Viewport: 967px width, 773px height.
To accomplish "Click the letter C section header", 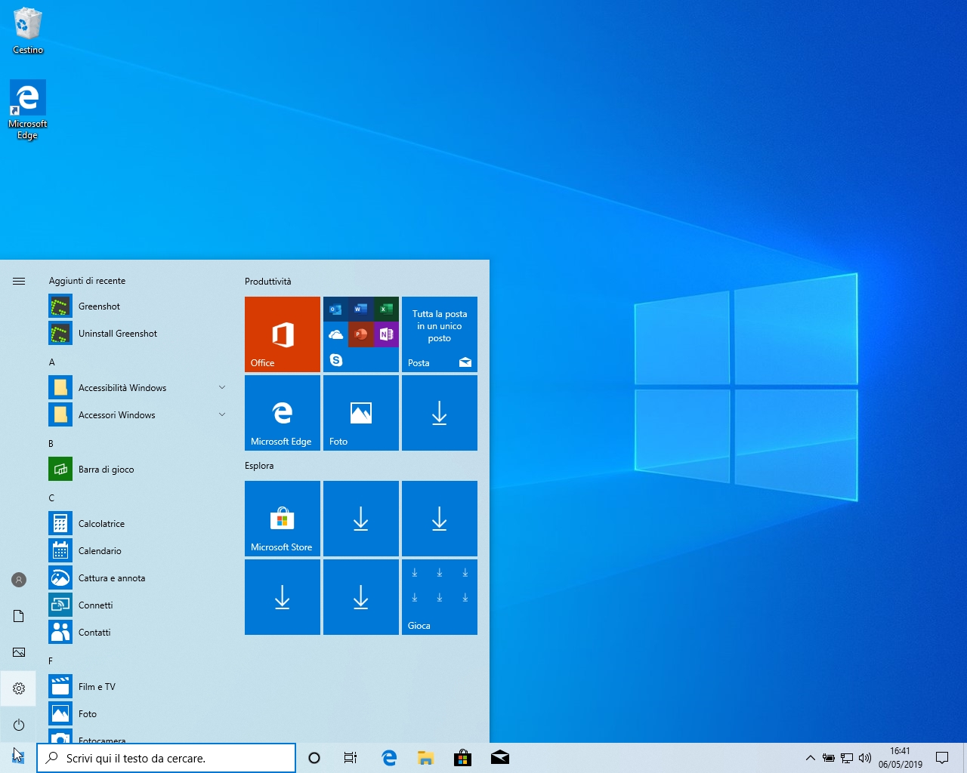I will click(51, 498).
